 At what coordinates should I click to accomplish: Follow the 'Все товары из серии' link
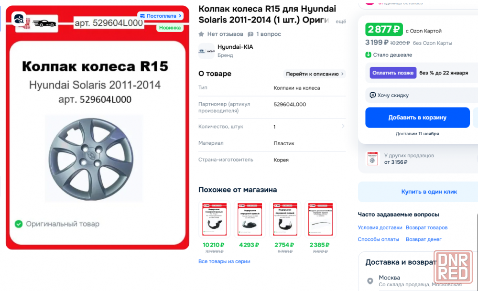click(x=224, y=261)
